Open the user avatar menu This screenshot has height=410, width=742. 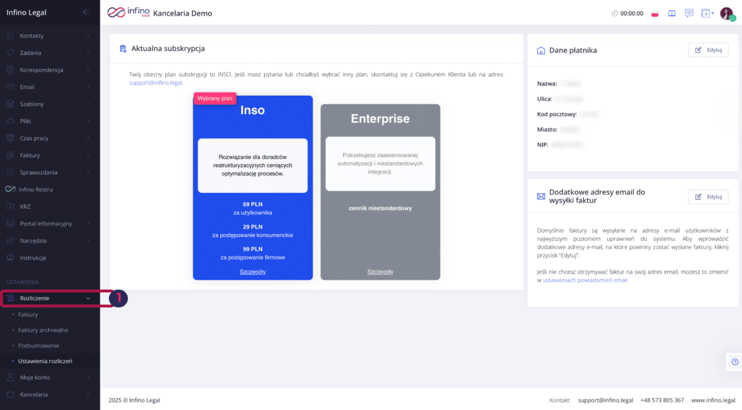point(727,13)
